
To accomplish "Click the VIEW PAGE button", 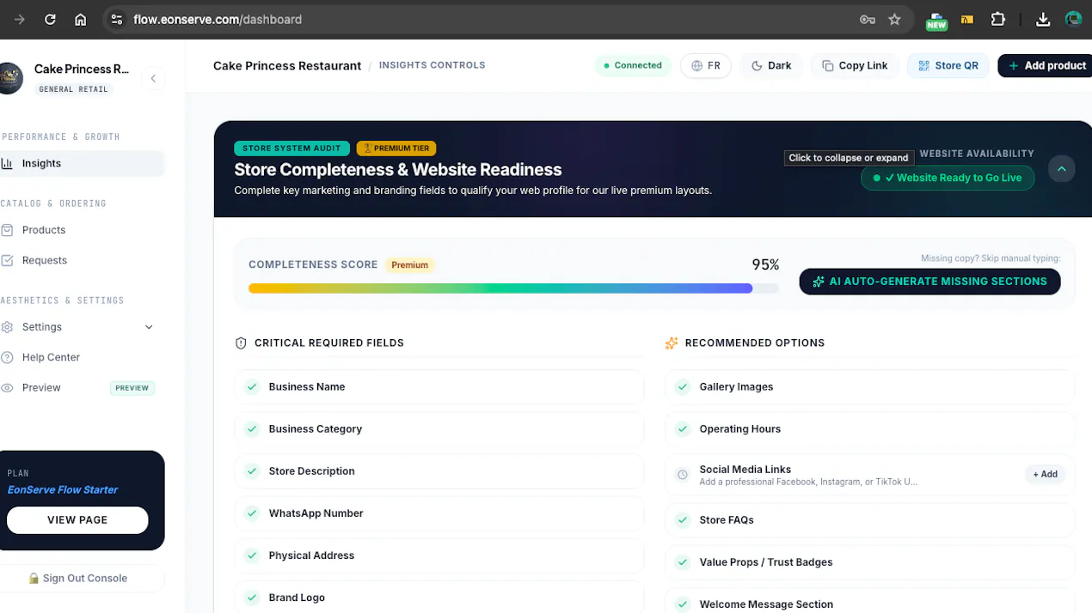I will coord(77,520).
